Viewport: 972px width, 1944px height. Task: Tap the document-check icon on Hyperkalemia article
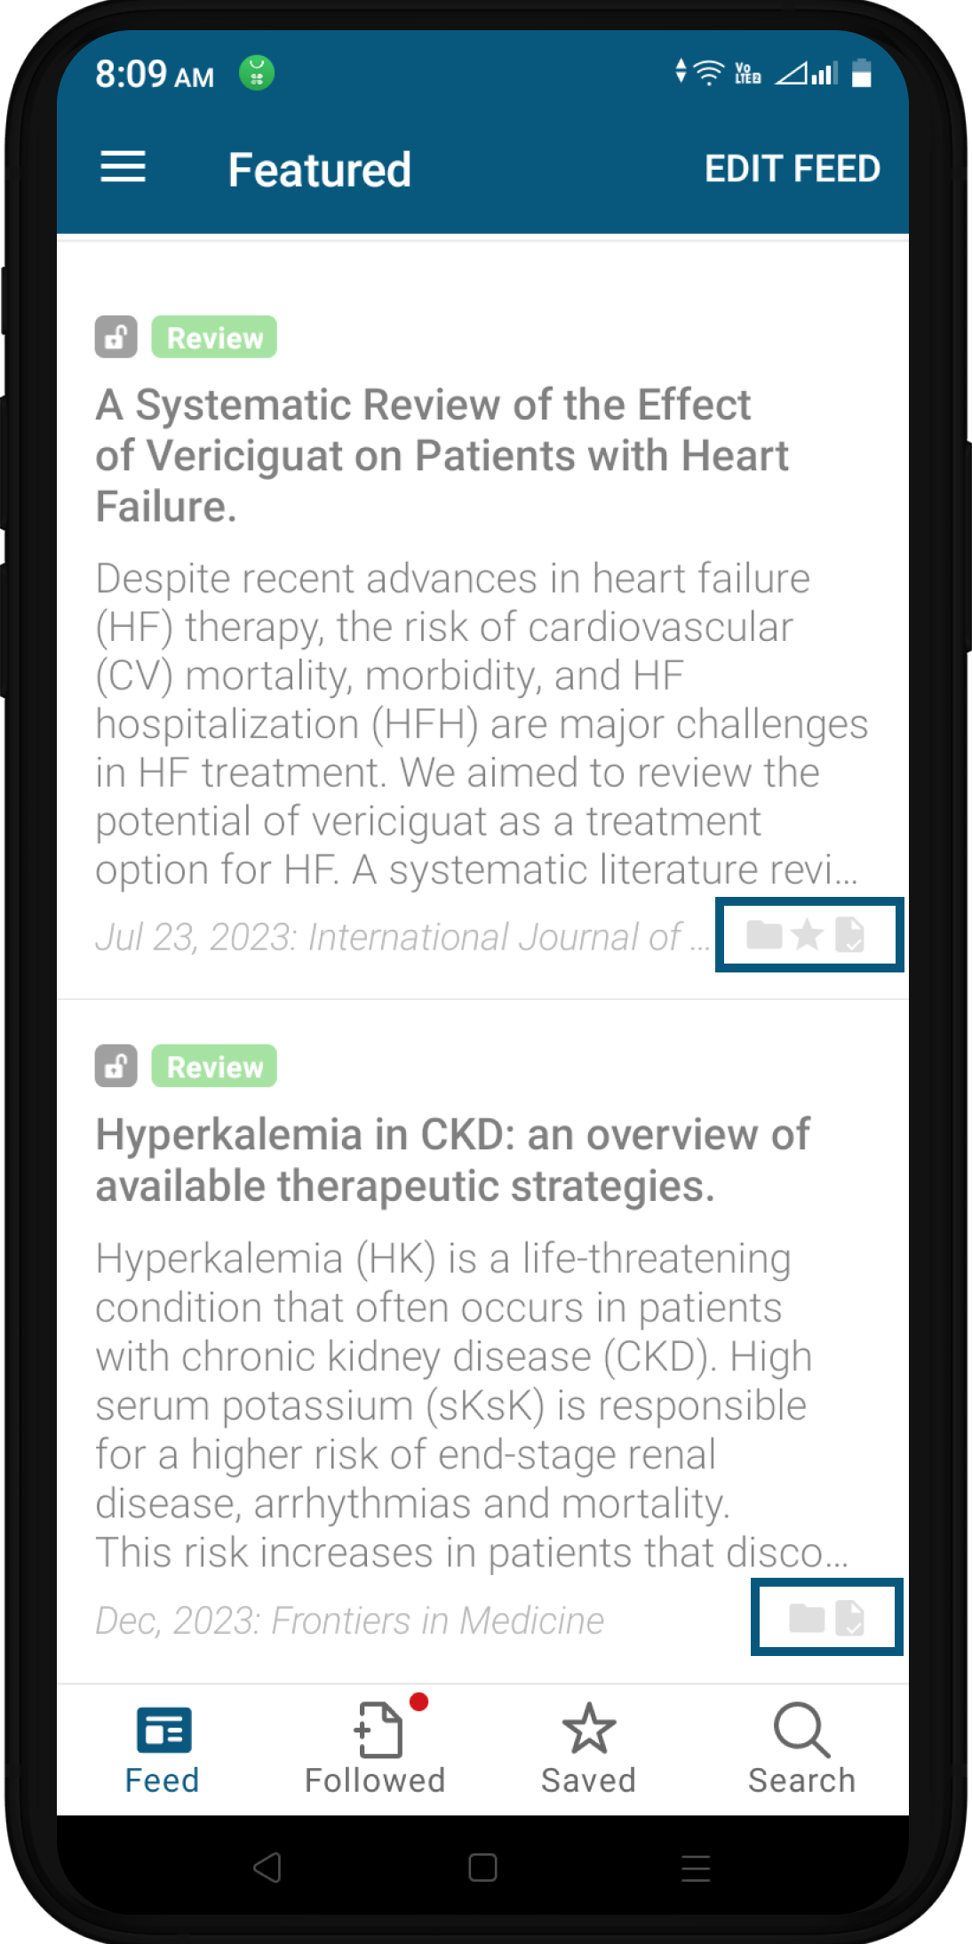click(850, 1618)
